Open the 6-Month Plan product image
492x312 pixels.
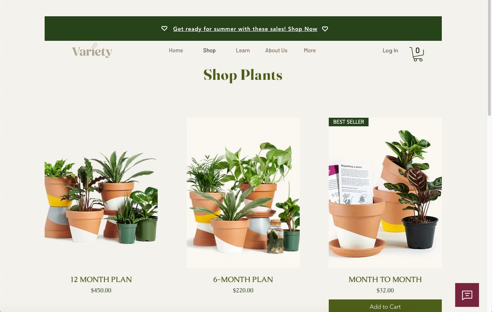(243, 193)
